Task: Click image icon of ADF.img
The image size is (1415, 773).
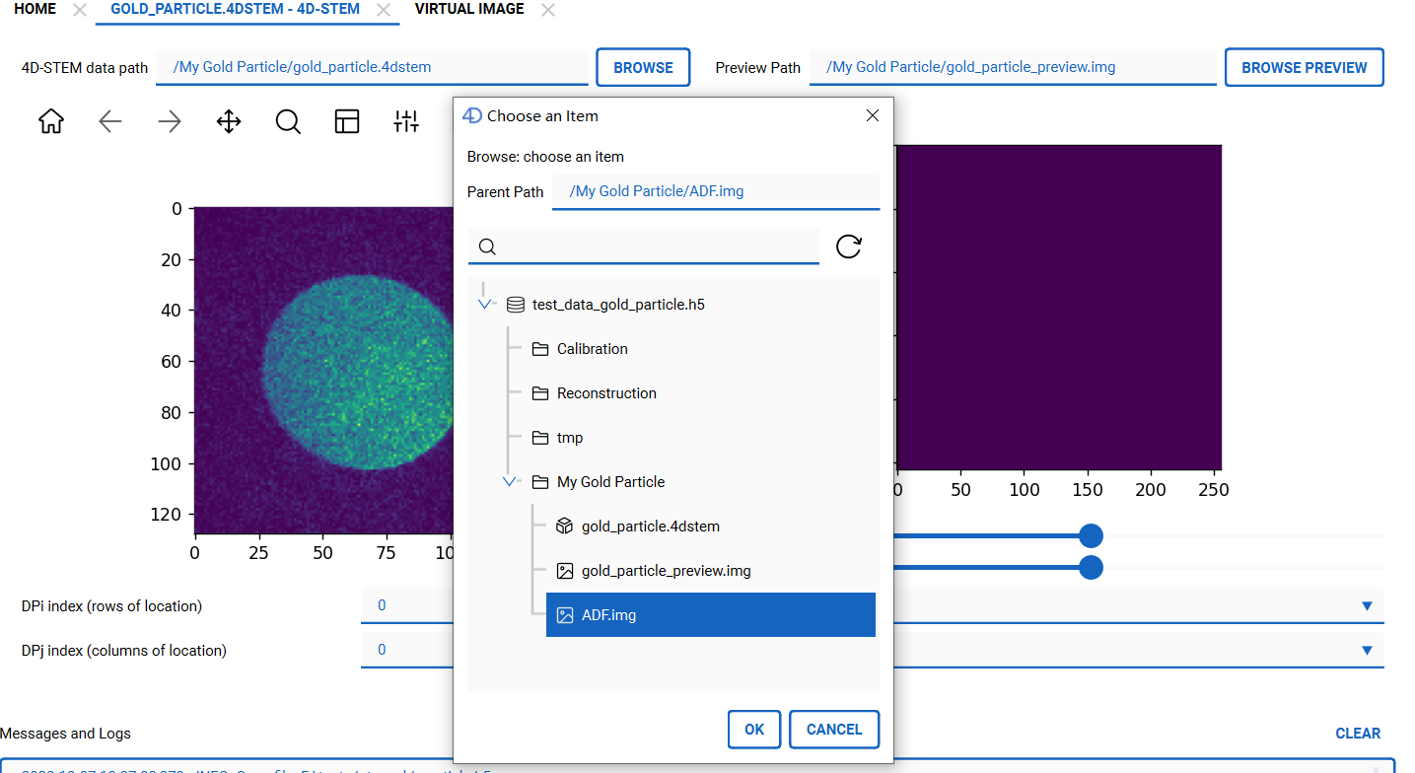Action: point(565,615)
